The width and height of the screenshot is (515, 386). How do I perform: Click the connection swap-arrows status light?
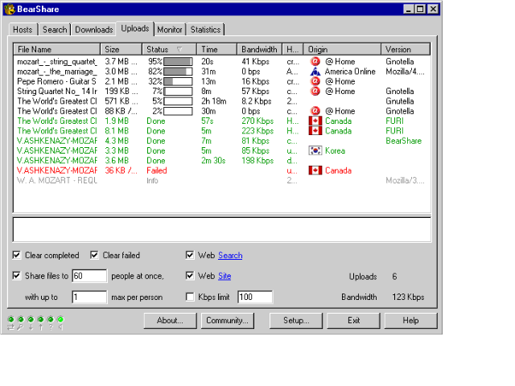point(10,319)
